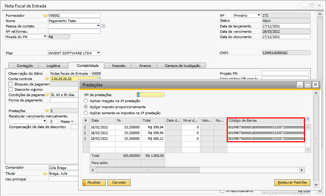This screenshot has width=326, height=196.
Task: Click scroll-up arrow of Nota Fiscal window
Action: (x=320, y=14)
